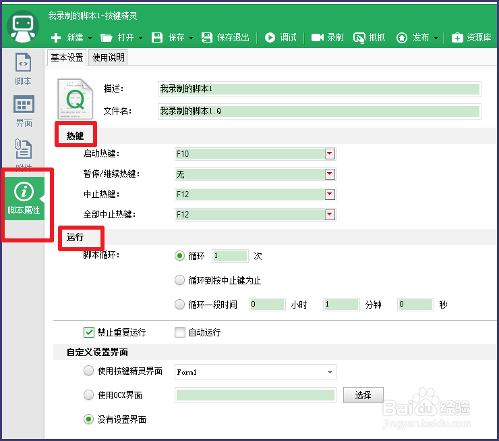The height and width of the screenshot is (441, 499).
Task: Open the Script (脚本) sidebar panel
Action: tap(23, 69)
